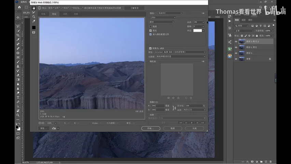Hide layer 图层 1 拷贝
291x164 pixels.
(236, 47)
